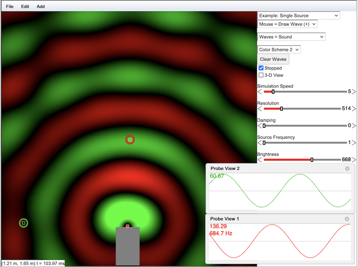
Task: Enable the 3-D View checkbox
Action: (x=261, y=75)
